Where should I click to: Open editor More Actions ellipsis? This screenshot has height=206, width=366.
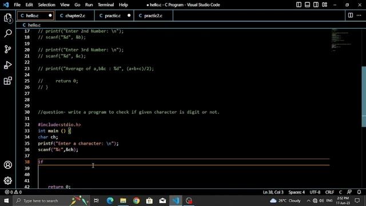[x=359, y=15]
